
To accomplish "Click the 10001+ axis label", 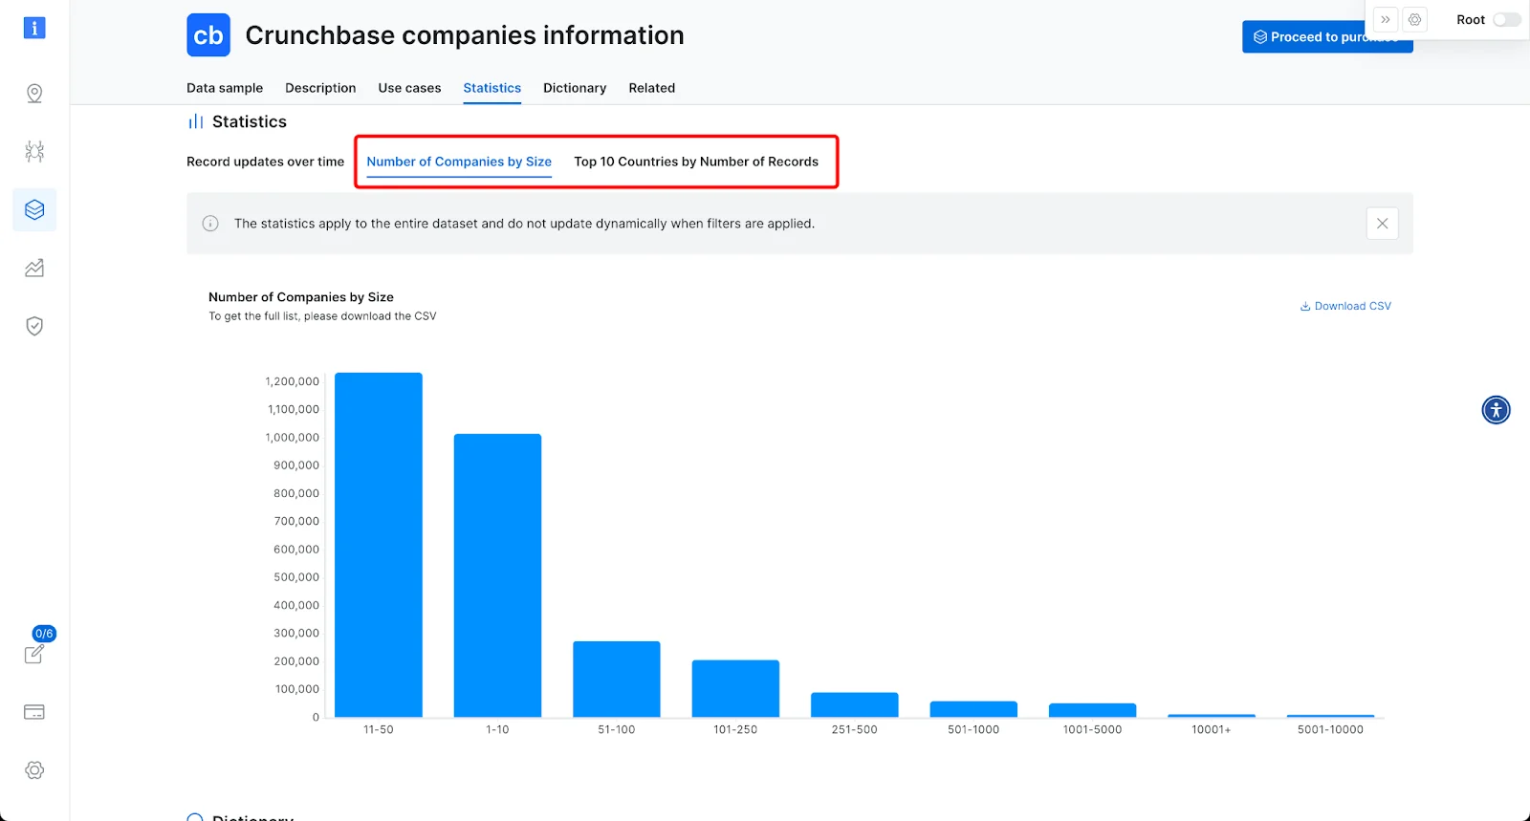I will (1212, 729).
